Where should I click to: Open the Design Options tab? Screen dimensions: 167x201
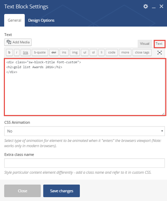[41, 20]
